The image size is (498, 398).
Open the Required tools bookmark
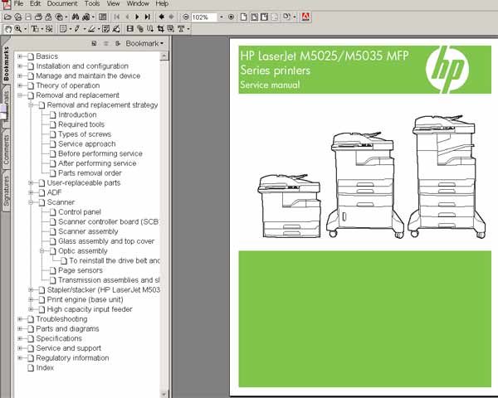tap(81, 124)
